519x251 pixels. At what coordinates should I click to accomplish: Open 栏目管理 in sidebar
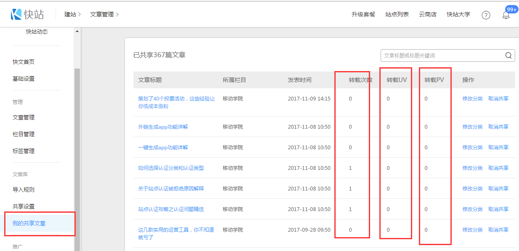pyautogui.click(x=24, y=134)
